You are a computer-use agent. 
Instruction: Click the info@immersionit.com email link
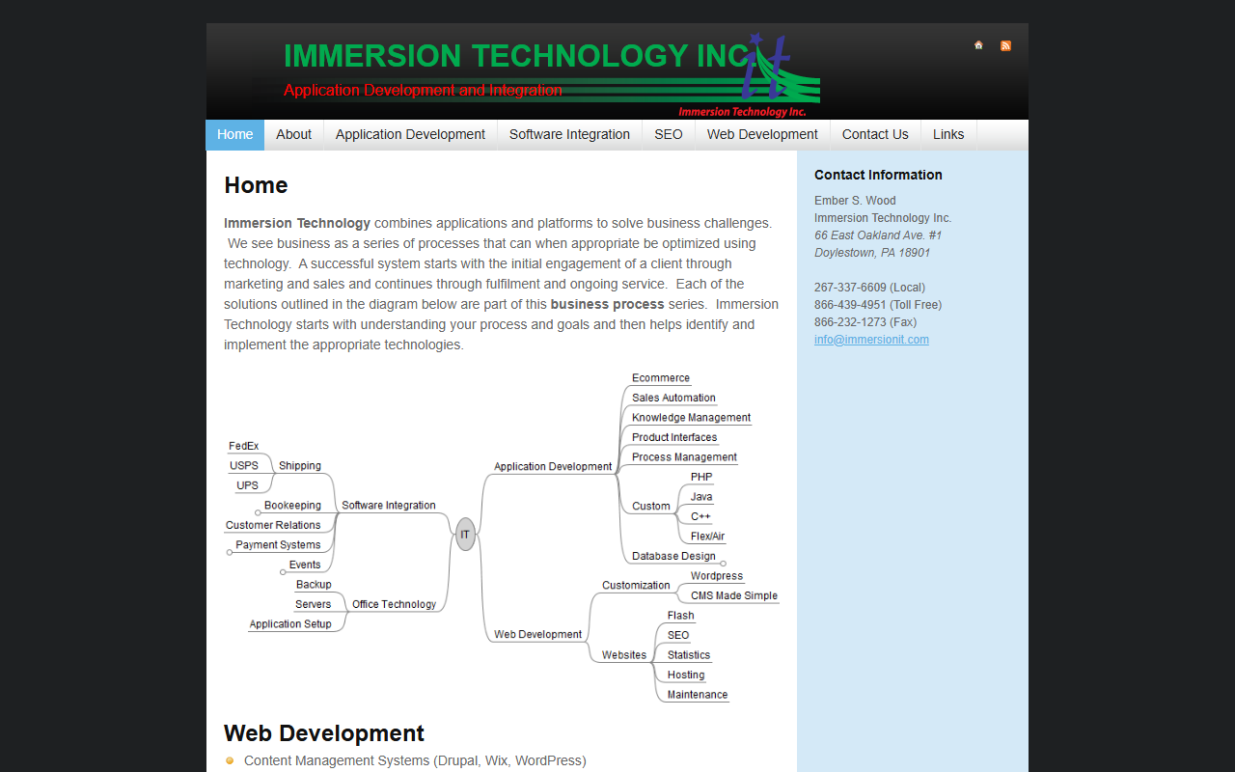click(871, 340)
